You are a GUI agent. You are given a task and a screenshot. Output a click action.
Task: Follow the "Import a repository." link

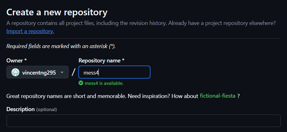[x=30, y=31]
